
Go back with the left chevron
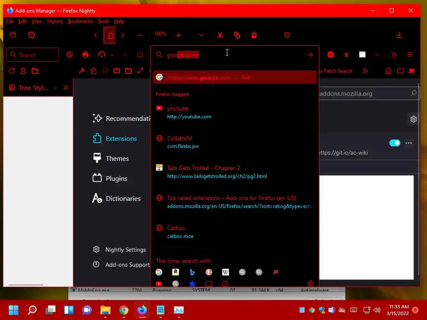coord(95,35)
